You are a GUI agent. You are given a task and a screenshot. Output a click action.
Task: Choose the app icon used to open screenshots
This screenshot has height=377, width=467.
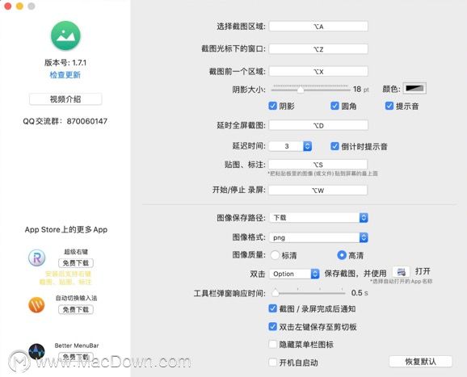402,272
